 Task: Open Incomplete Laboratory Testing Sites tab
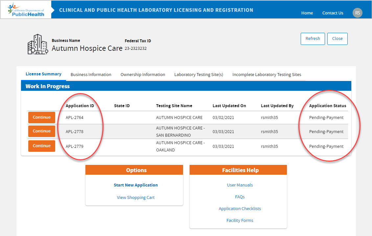pyautogui.click(x=267, y=75)
